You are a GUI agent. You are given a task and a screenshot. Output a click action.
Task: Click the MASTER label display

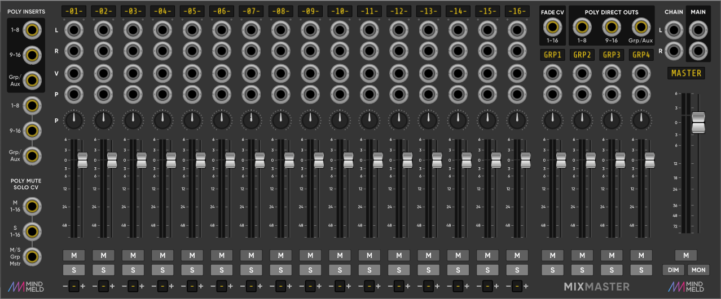(x=686, y=73)
